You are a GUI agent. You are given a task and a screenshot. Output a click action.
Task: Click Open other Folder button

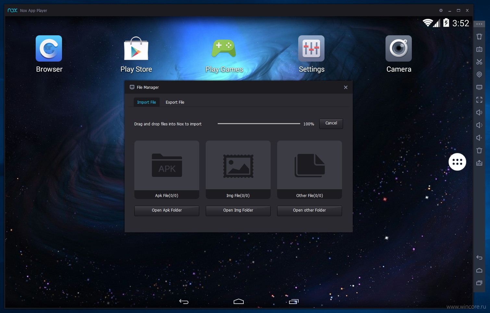point(310,211)
